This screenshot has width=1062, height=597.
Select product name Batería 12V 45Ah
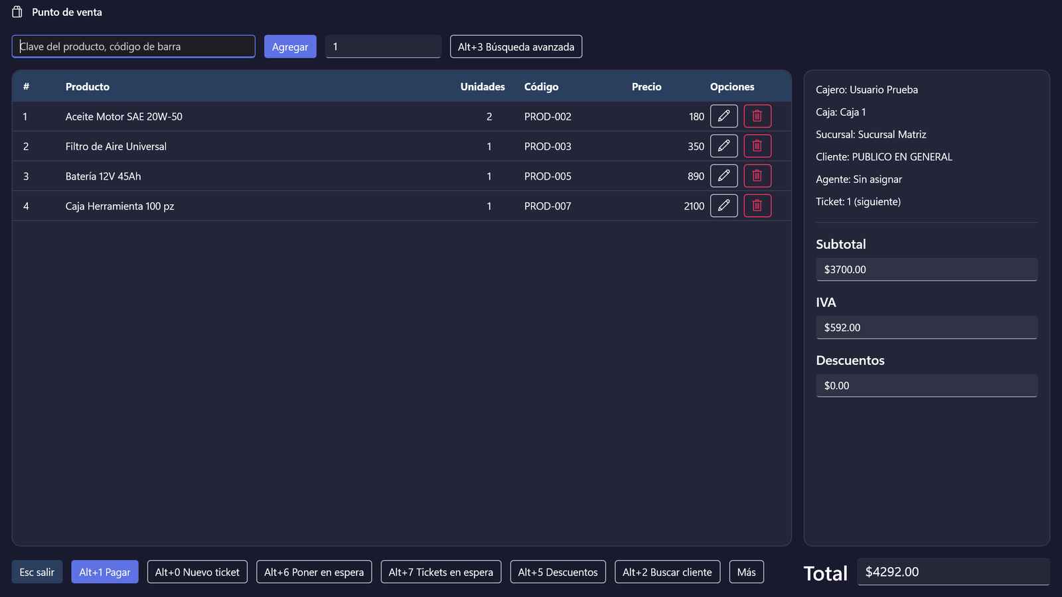point(103,176)
